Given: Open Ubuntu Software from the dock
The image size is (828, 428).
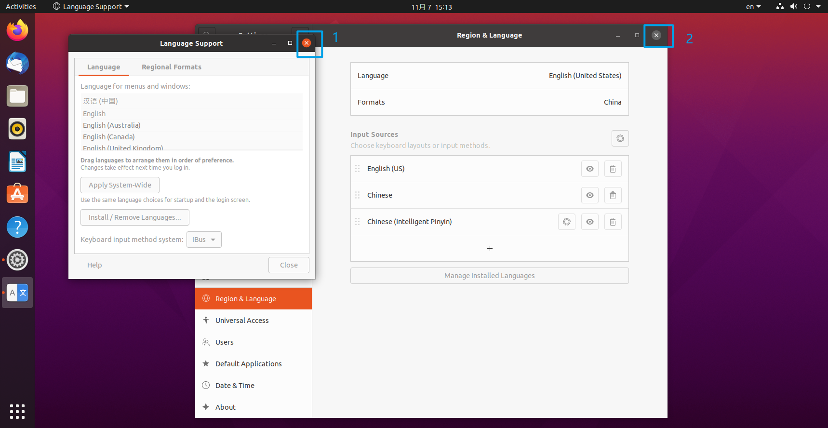Looking at the screenshot, I should tap(17, 194).
